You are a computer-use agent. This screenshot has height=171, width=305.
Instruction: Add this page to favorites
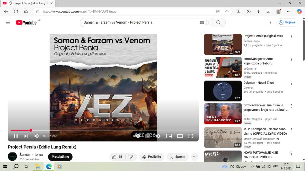(227, 12)
